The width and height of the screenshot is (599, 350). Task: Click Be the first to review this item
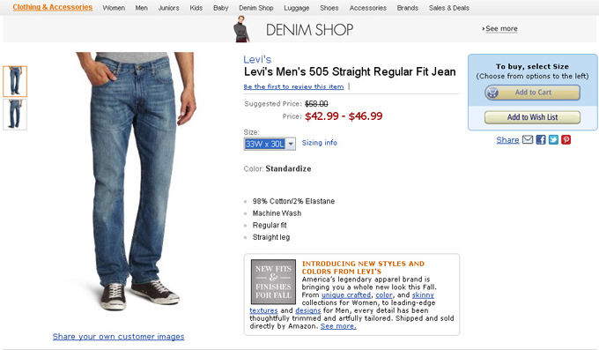pos(293,86)
